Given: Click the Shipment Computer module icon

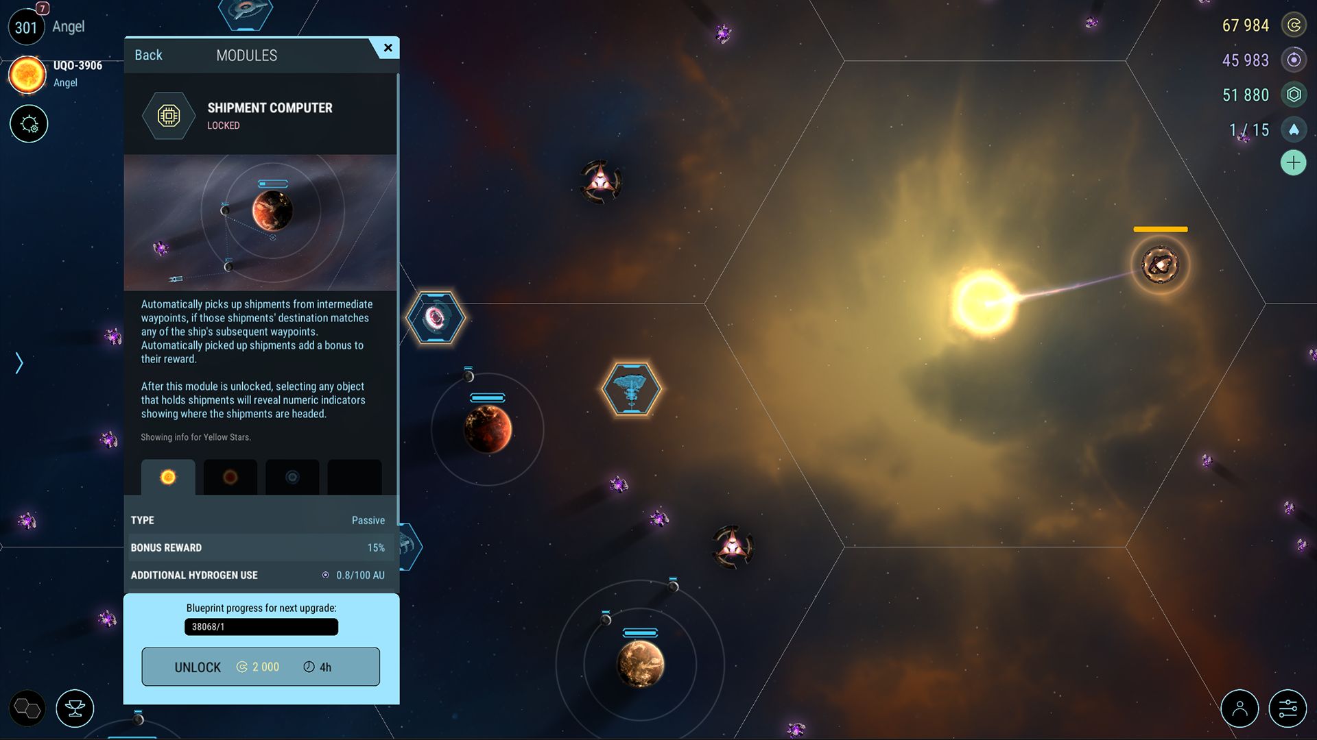Looking at the screenshot, I should 168,114.
